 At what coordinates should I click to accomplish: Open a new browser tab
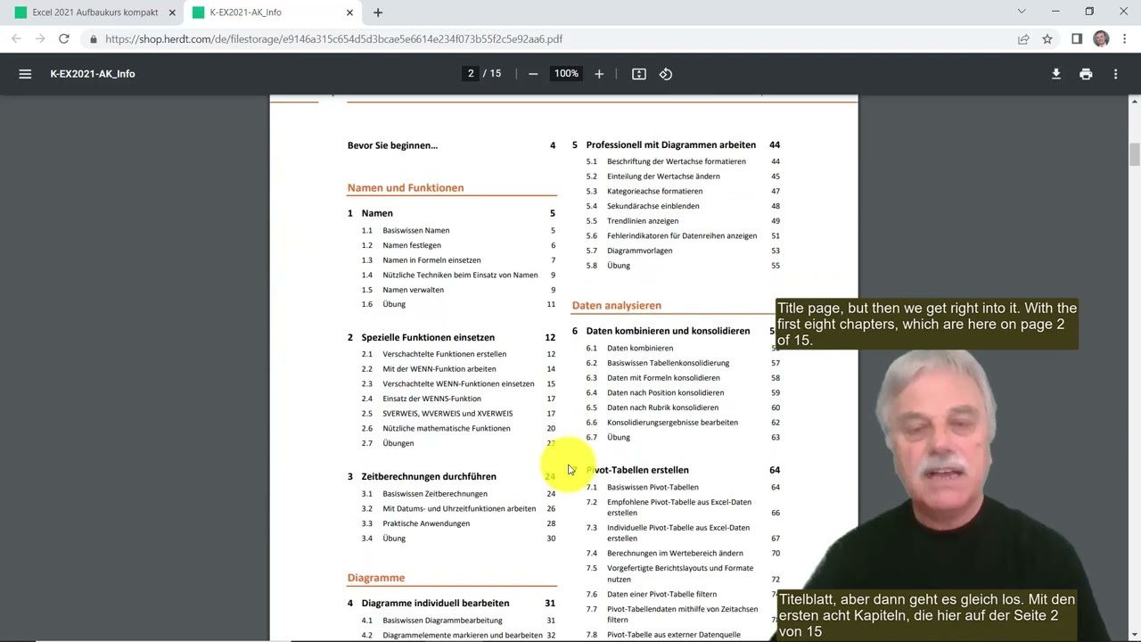(x=378, y=12)
